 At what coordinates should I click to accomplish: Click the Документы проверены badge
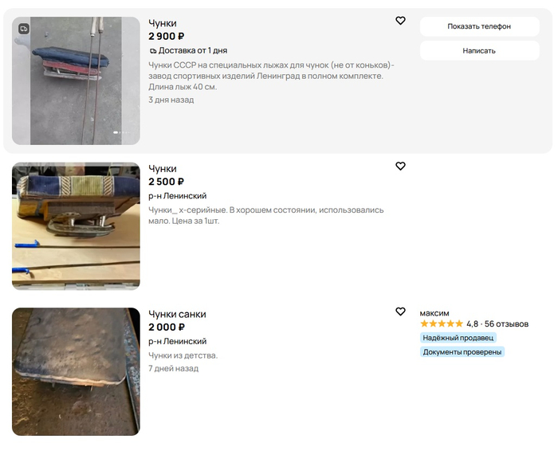pyautogui.click(x=462, y=351)
